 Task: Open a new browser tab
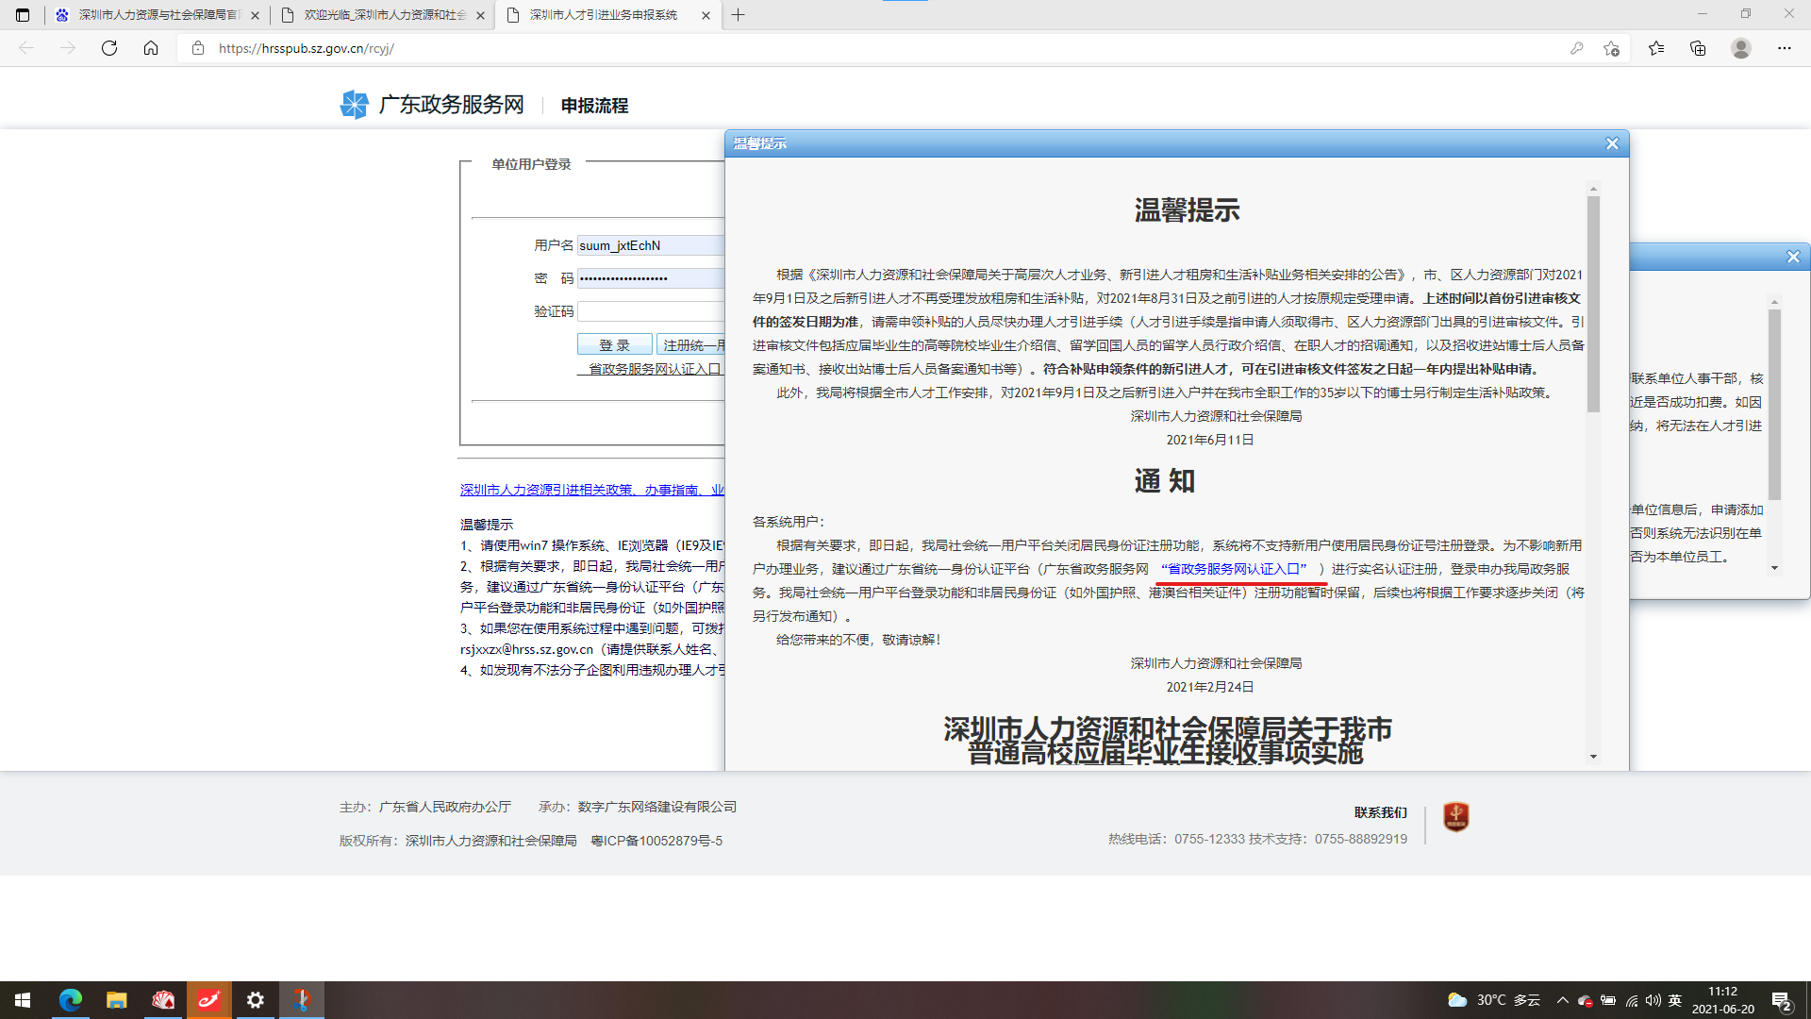[x=739, y=15]
